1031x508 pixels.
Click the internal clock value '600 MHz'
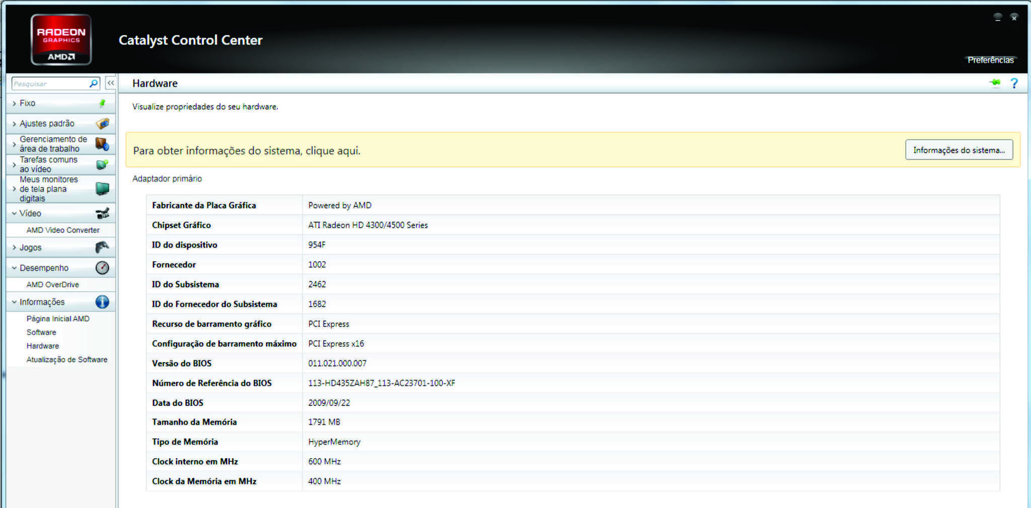click(x=324, y=461)
